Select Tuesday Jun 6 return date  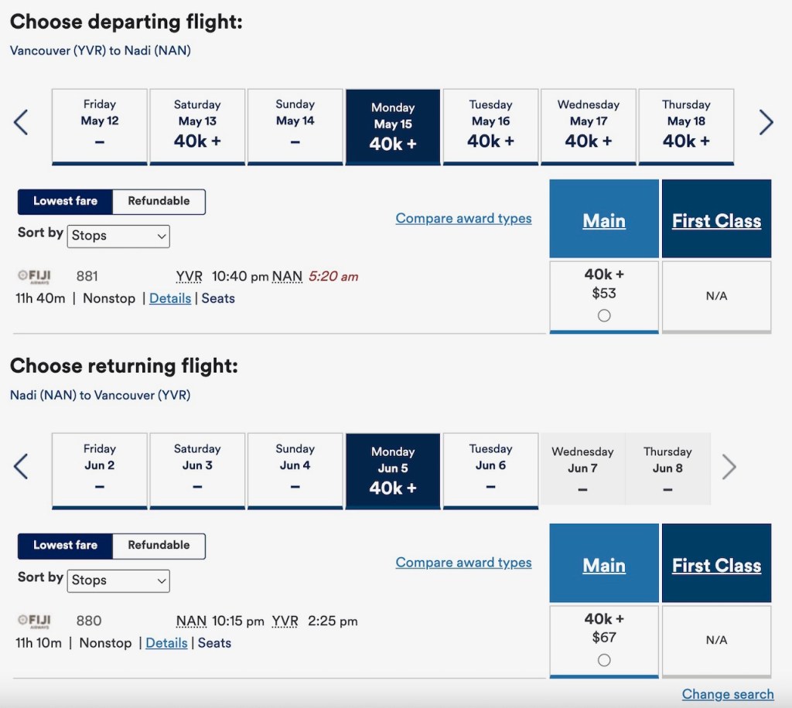(x=490, y=470)
